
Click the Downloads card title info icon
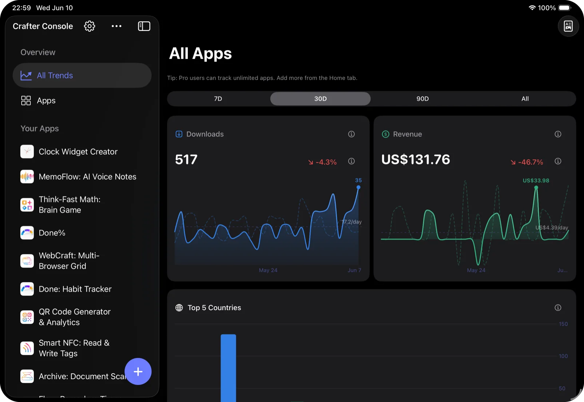pos(351,134)
